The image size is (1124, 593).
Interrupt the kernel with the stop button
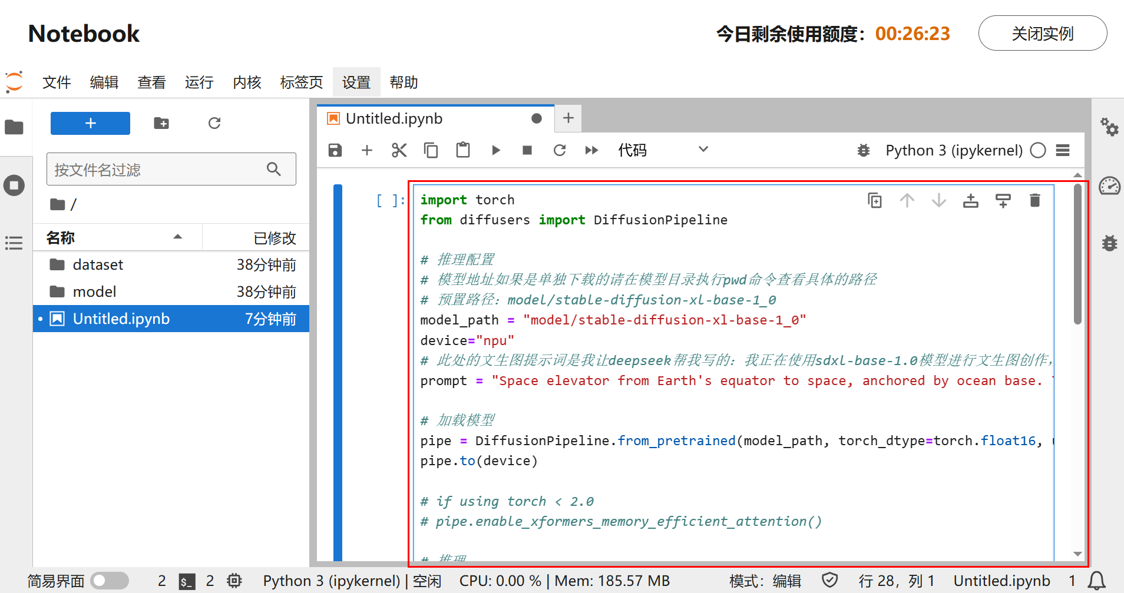pyautogui.click(x=527, y=150)
